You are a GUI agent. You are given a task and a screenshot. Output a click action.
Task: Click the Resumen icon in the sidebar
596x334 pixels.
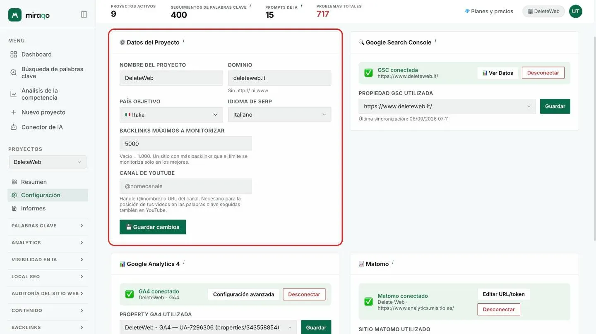point(14,182)
